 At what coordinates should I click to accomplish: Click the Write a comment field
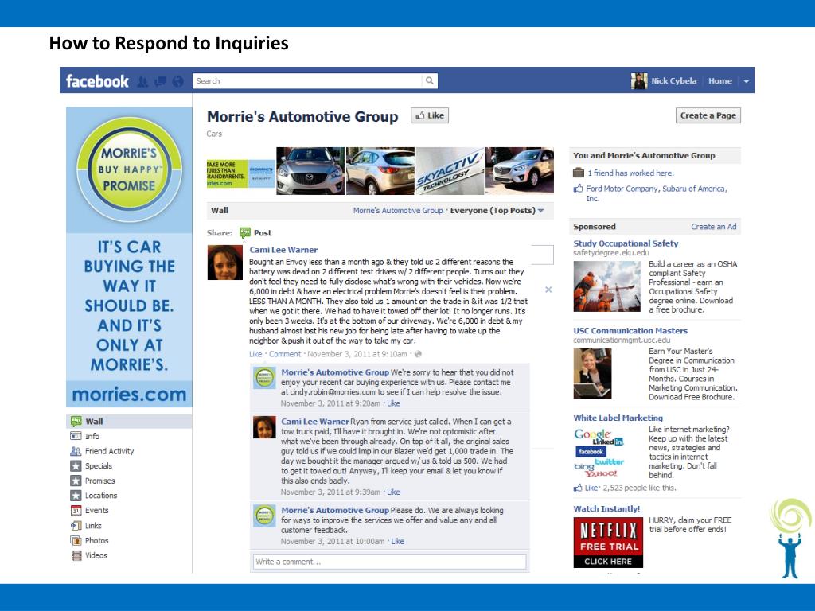pos(390,562)
